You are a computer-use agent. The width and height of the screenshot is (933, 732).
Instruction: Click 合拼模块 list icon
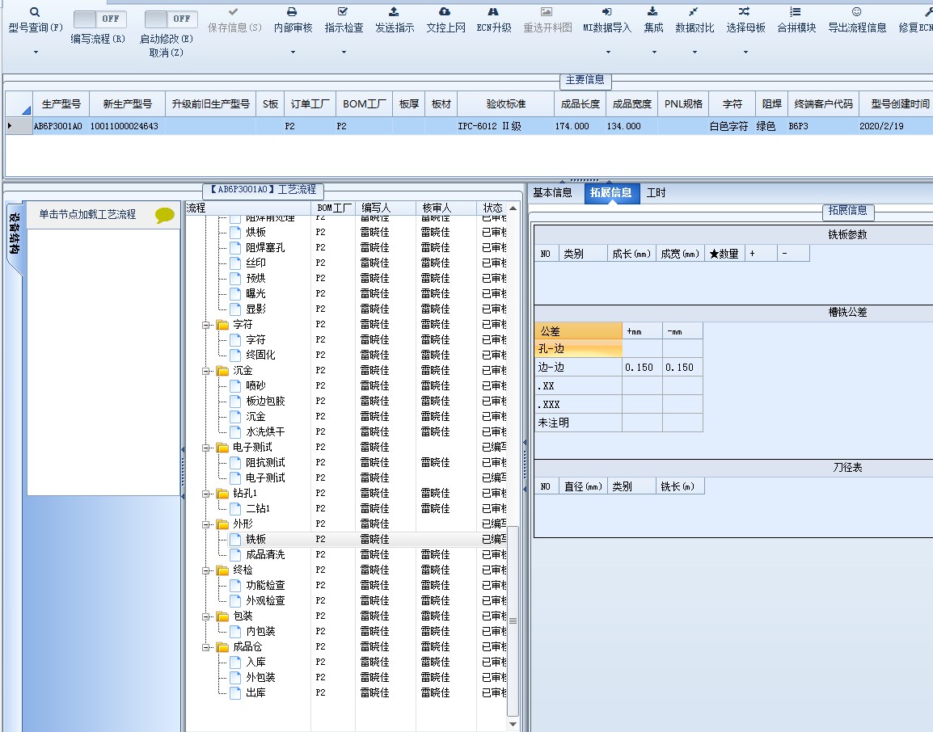click(796, 12)
